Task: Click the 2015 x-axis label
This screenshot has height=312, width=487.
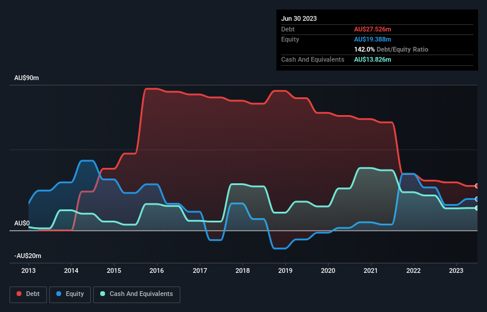Action: tap(114, 270)
